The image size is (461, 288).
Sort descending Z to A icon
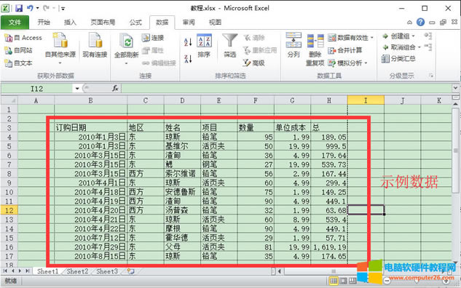[188, 59]
